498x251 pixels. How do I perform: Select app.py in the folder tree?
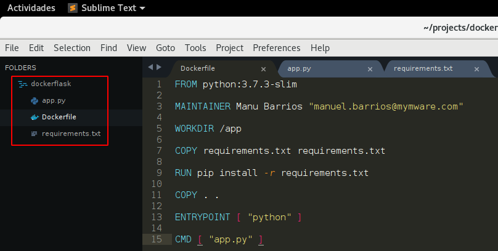(53, 100)
